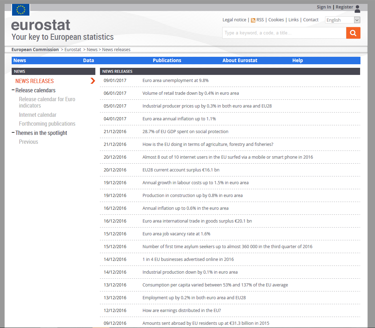This screenshot has height=328, width=375.
Task: Open the Cookies link
Action: [276, 20]
